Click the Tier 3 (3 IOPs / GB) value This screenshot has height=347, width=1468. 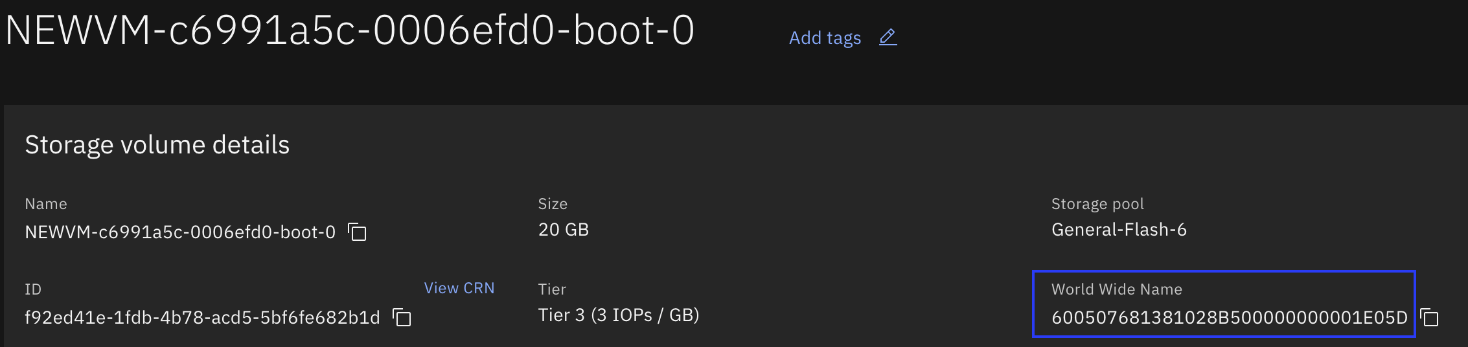[x=619, y=315]
